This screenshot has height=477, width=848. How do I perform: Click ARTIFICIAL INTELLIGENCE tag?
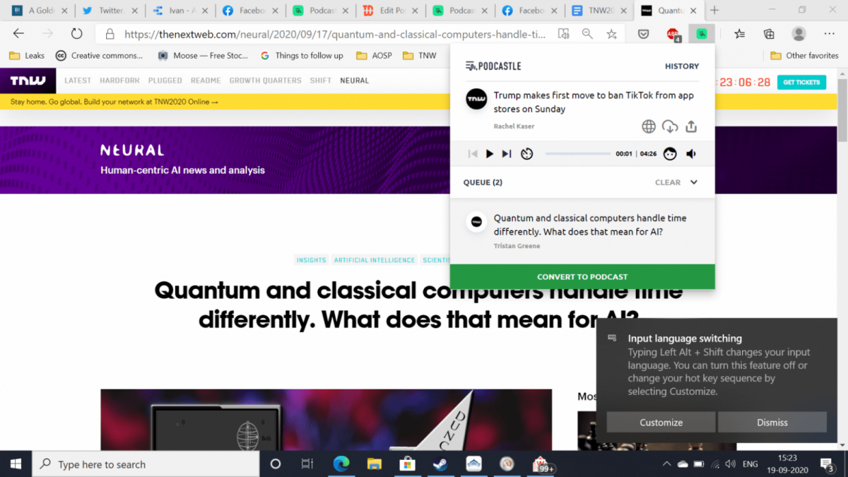[375, 260]
